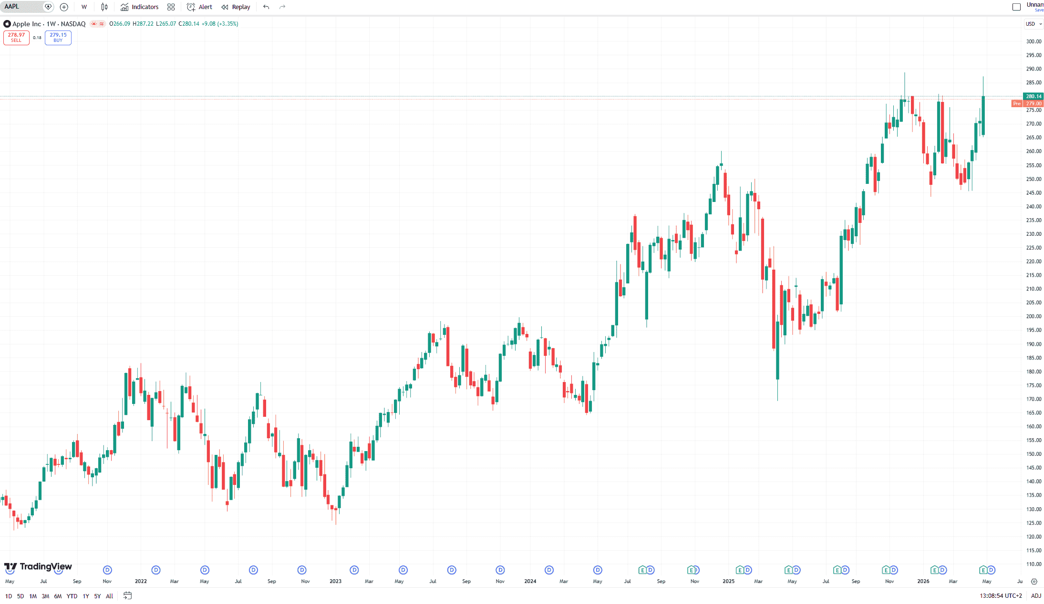Open the Indicators dialog
Image resolution: width=1044 pixels, height=604 pixels.
[x=140, y=7]
